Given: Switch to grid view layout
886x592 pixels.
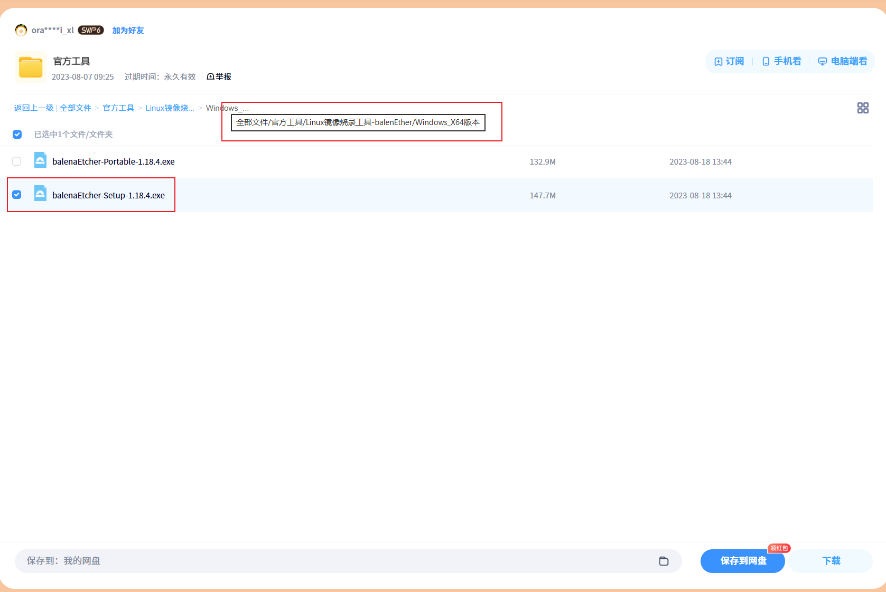Looking at the screenshot, I should (863, 108).
